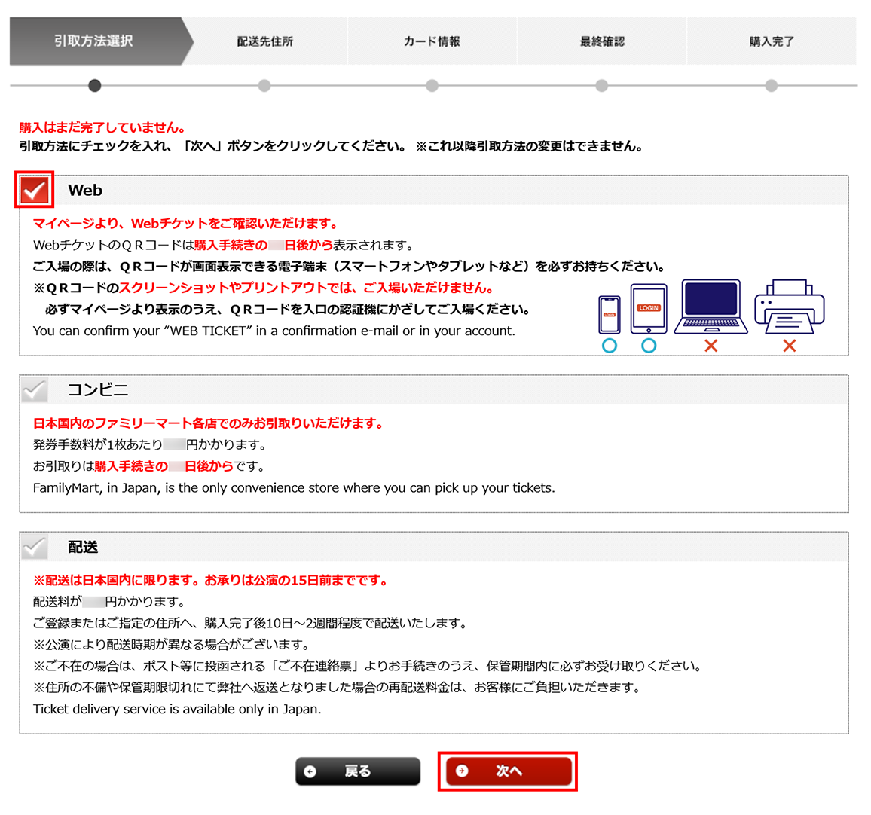
Task: Click the Web section header bar
Action: [452, 191]
